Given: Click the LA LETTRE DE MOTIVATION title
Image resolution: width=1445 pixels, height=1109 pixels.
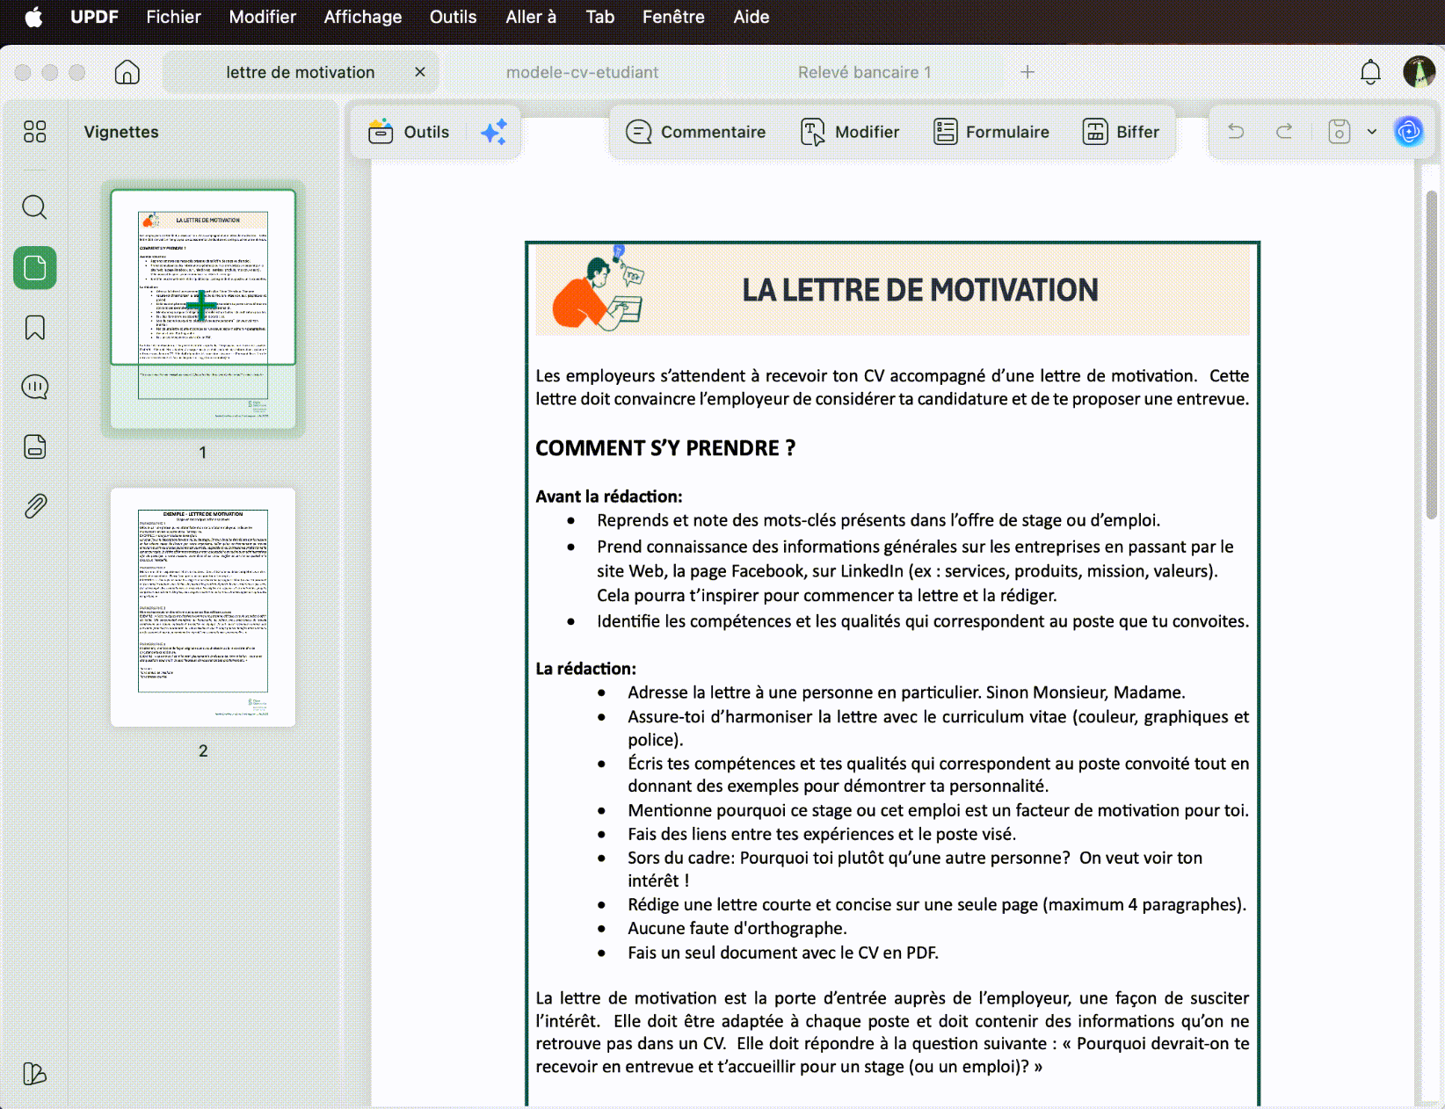Looking at the screenshot, I should [920, 290].
